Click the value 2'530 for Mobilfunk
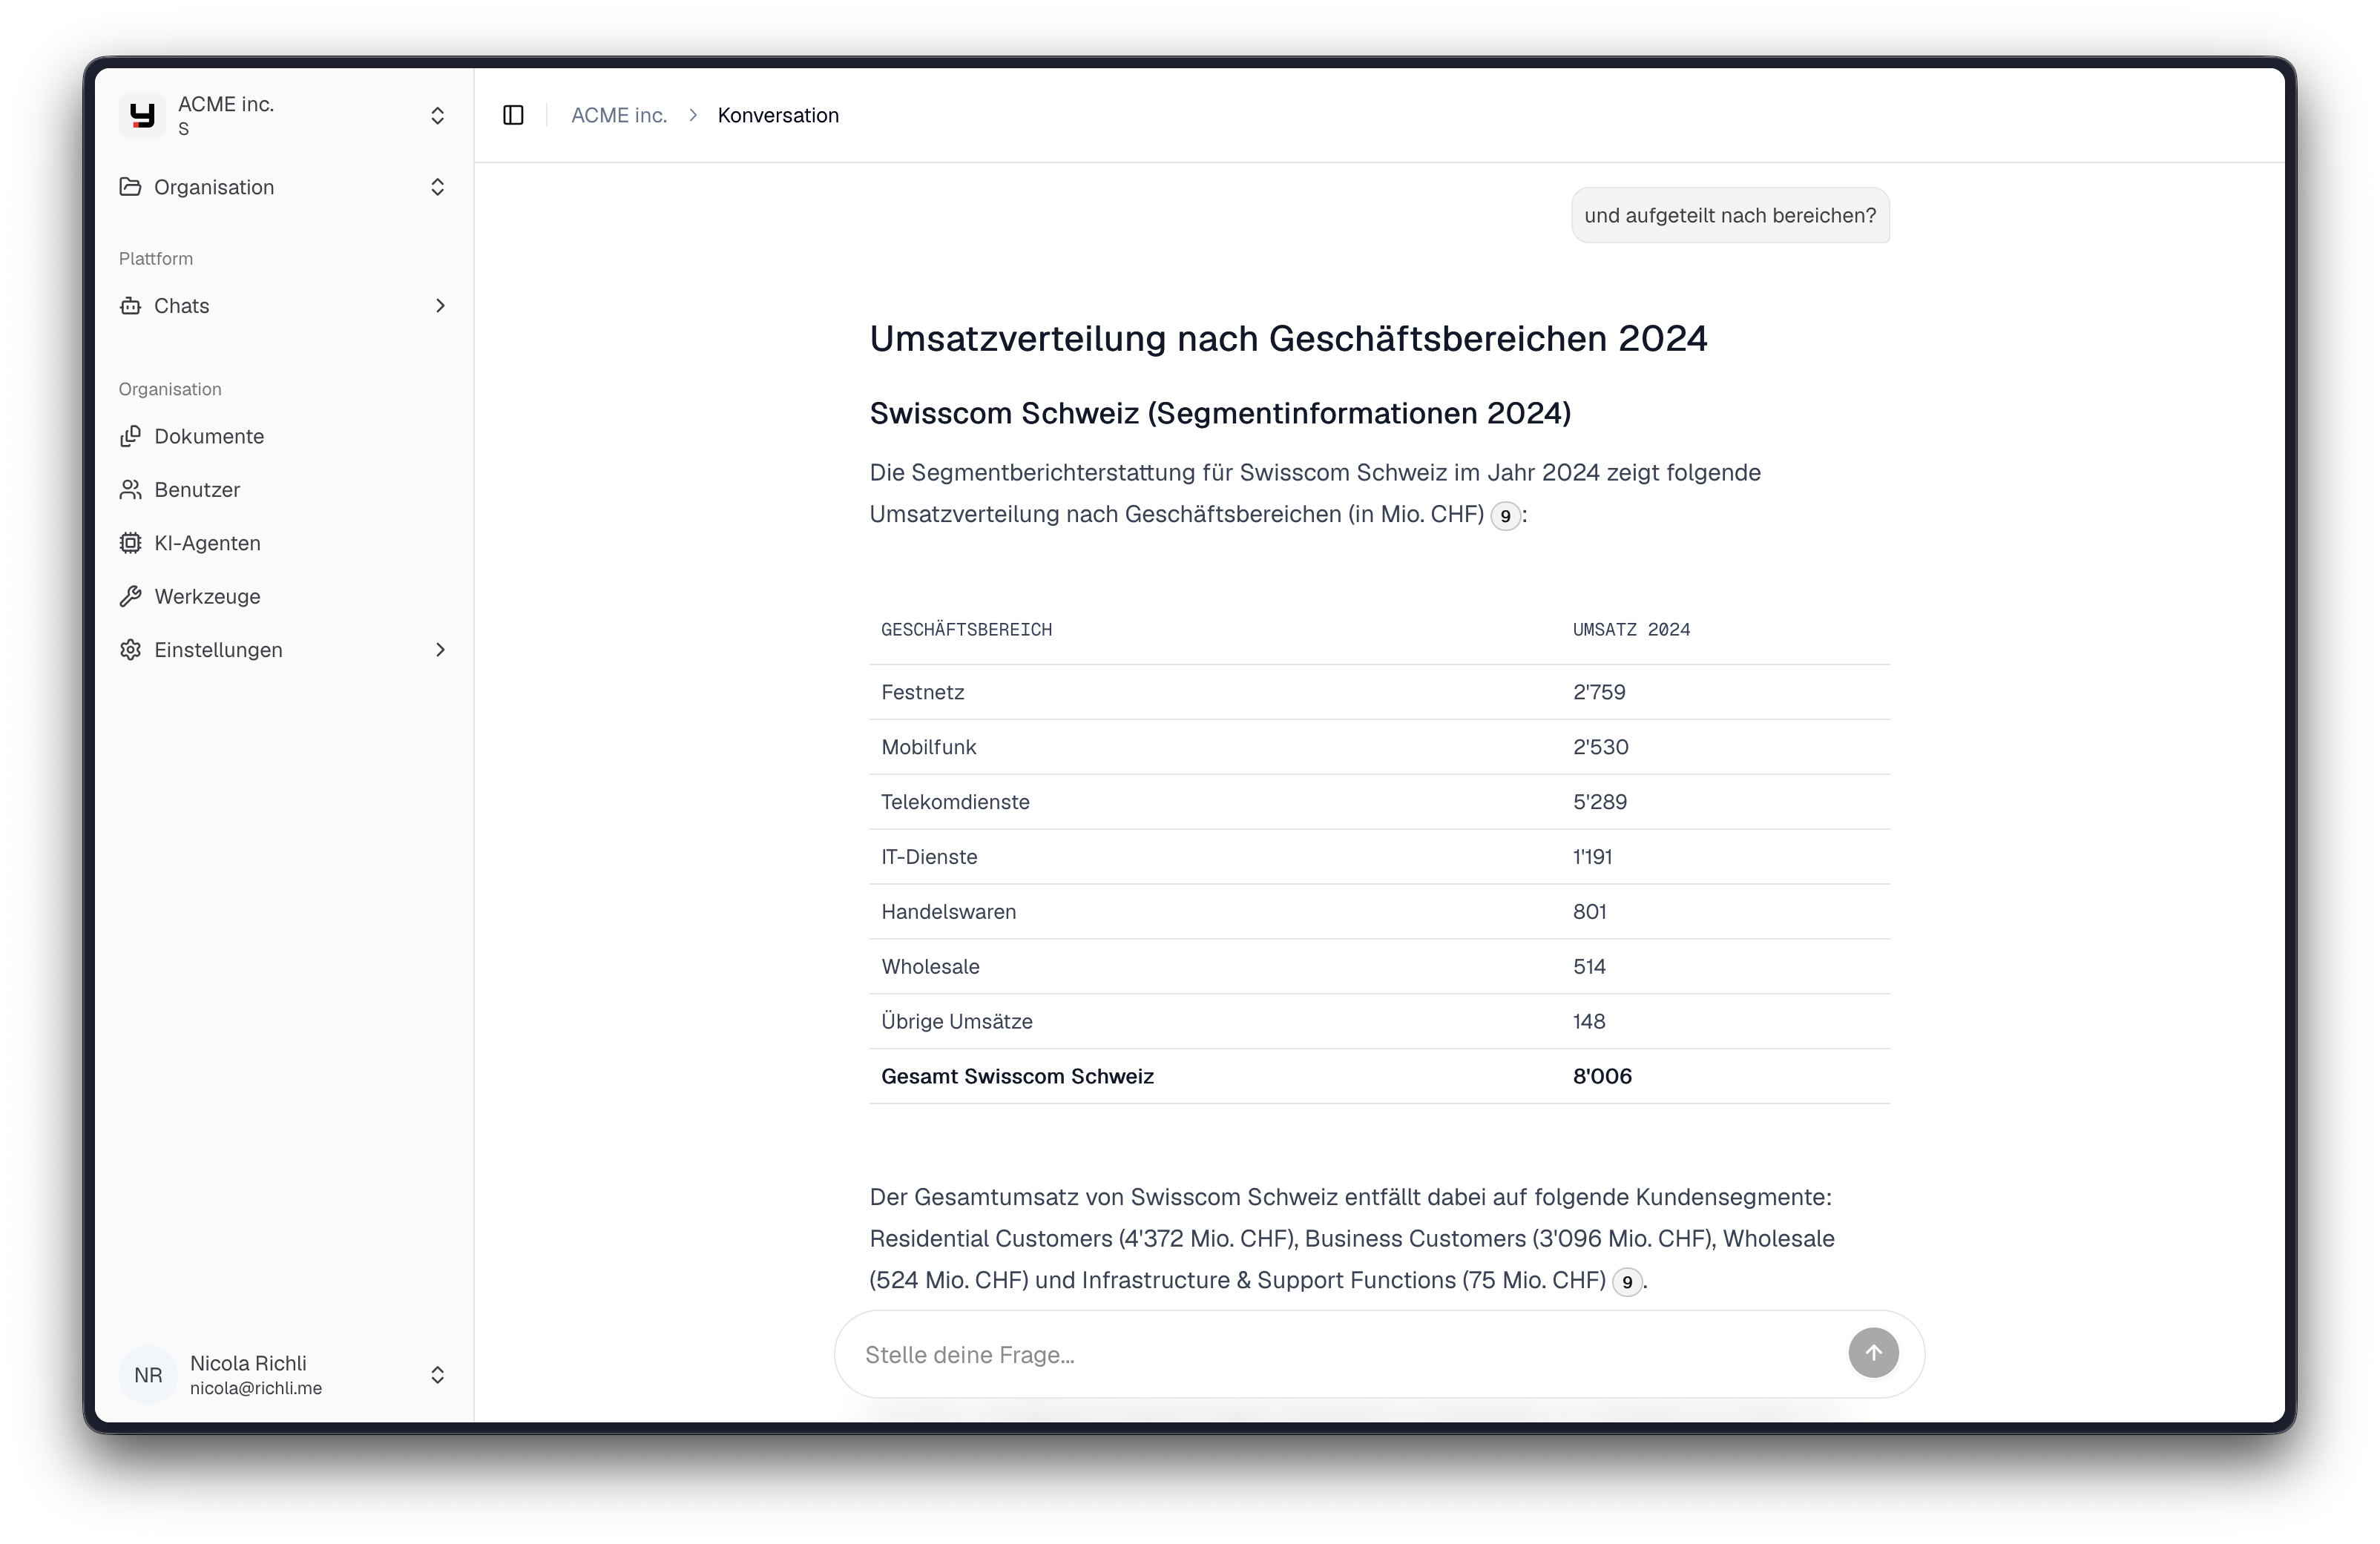Screen dimensions: 2380x1544 (1600, 748)
